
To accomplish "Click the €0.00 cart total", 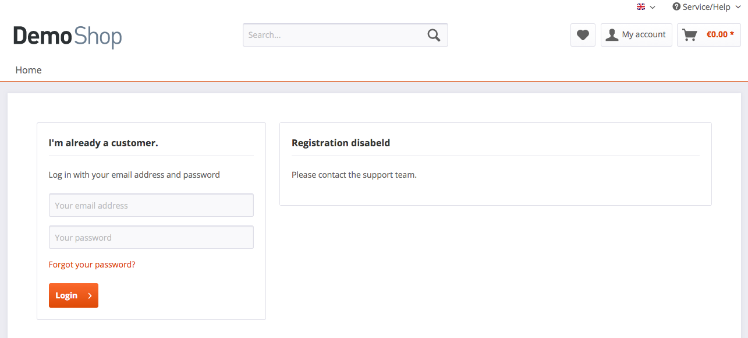I will 720,35.
